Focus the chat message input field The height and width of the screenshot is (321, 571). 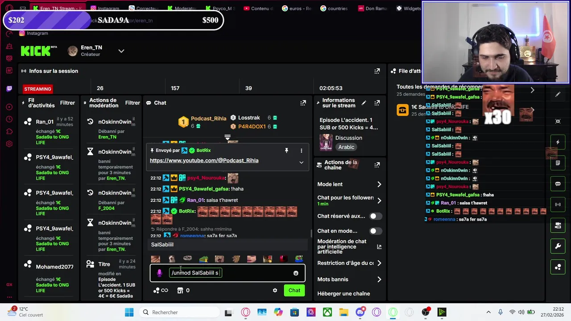coord(228,273)
